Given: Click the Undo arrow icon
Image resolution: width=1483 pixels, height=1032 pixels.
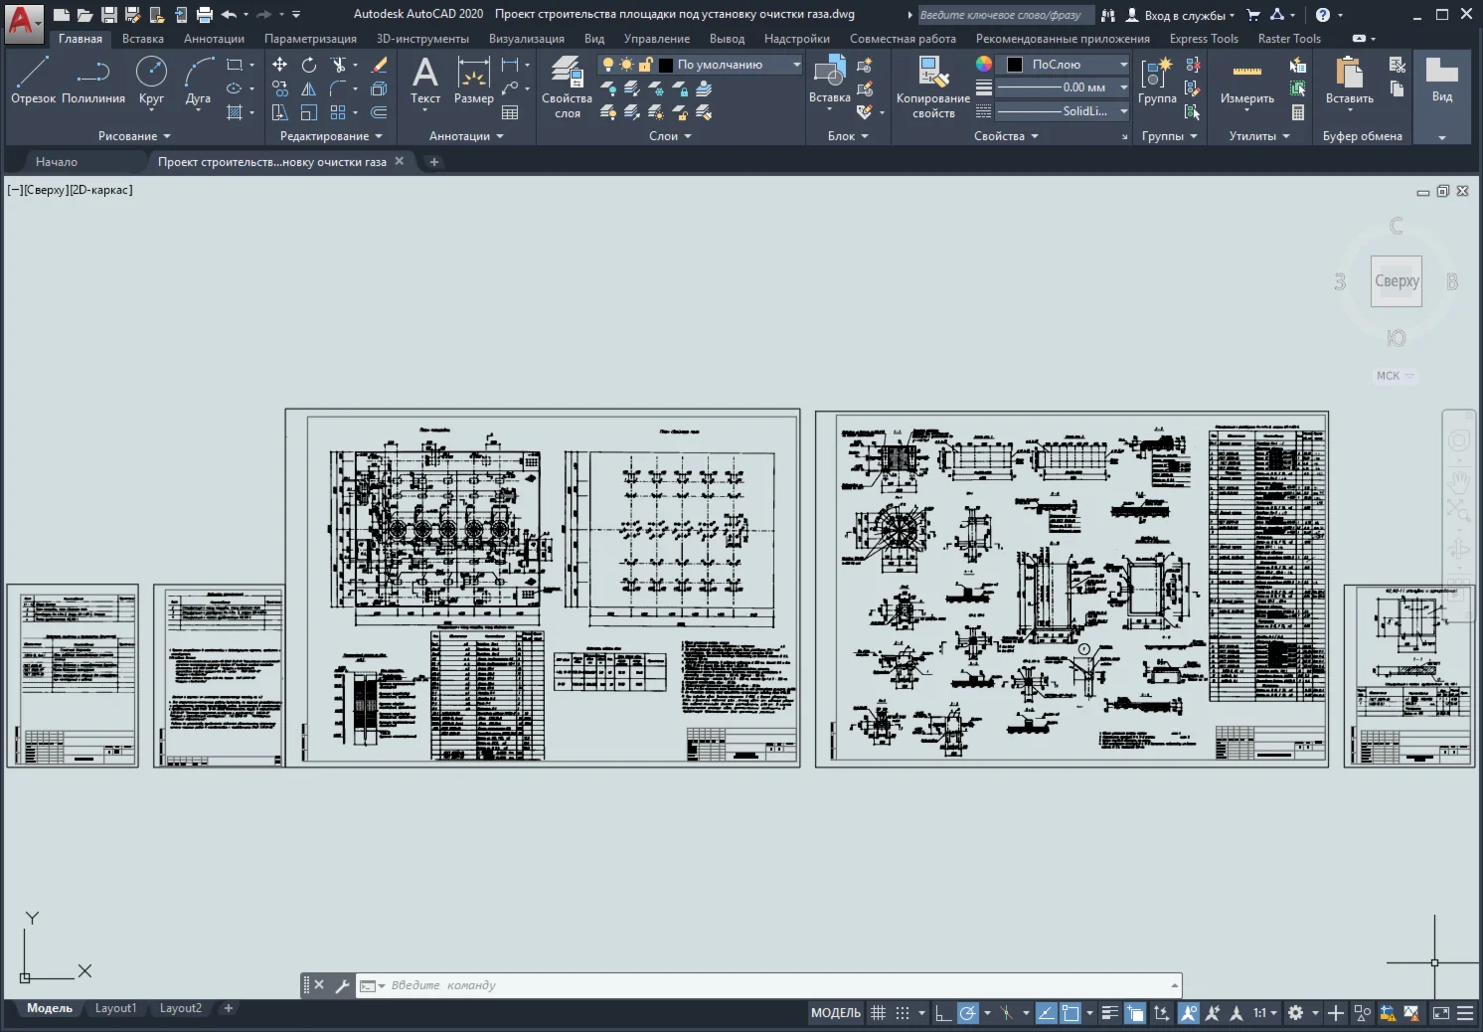Looking at the screenshot, I should coord(229,14).
